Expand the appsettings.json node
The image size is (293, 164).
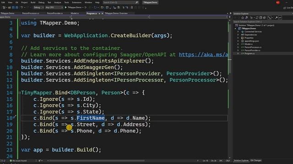click(x=238, y=41)
